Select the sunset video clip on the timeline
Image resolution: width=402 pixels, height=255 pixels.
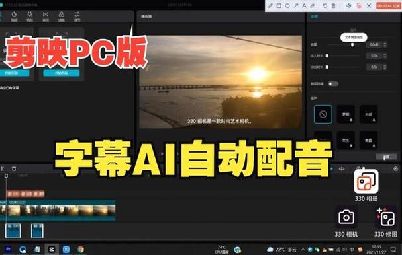pos(58,210)
